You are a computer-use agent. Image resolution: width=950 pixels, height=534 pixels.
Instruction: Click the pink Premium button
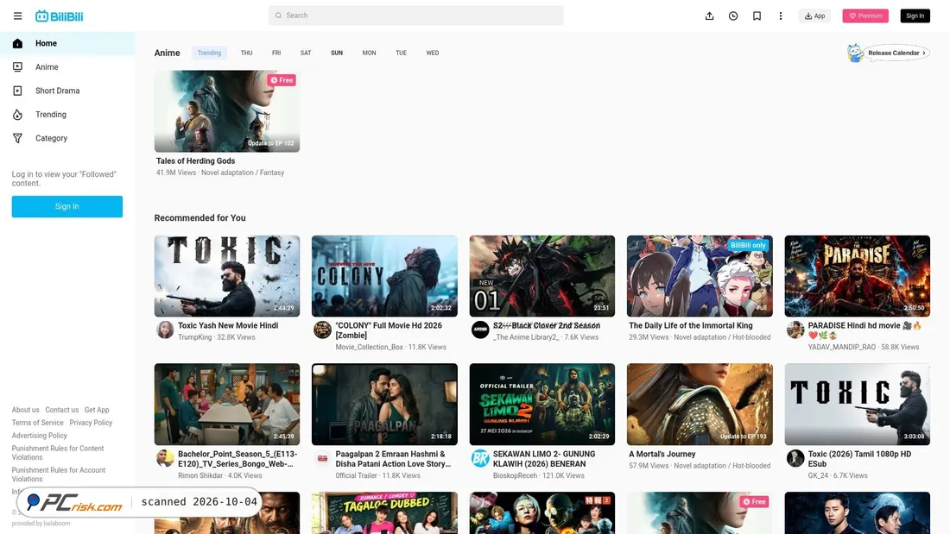click(x=865, y=16)
